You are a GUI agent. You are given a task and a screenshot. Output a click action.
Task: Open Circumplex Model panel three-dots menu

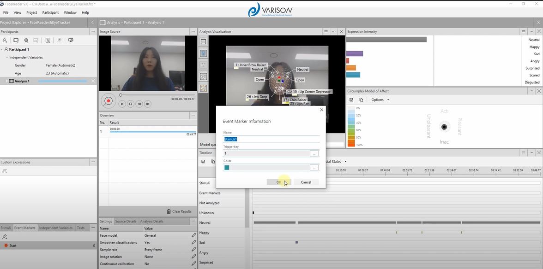(531, 91)
